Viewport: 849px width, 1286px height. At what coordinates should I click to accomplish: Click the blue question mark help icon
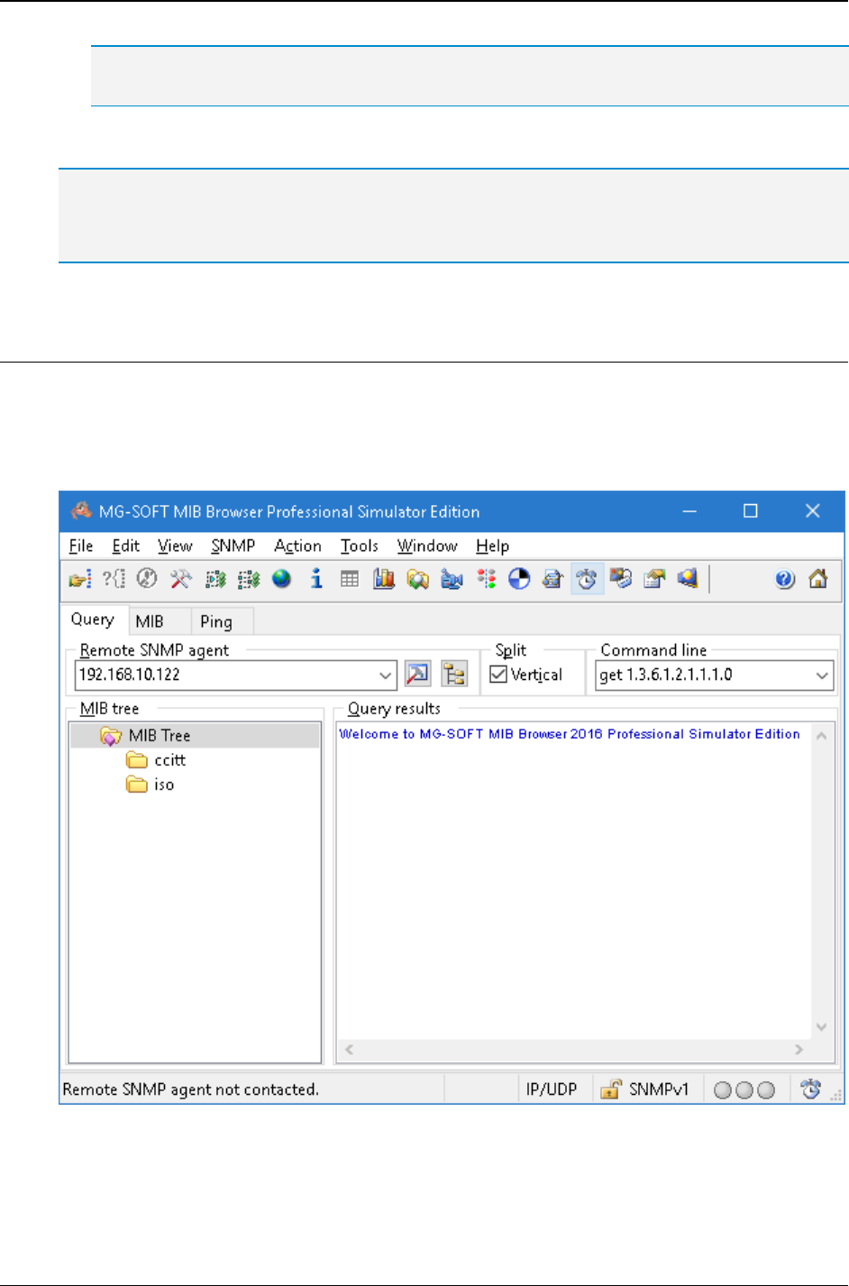[x=785, y=579]
